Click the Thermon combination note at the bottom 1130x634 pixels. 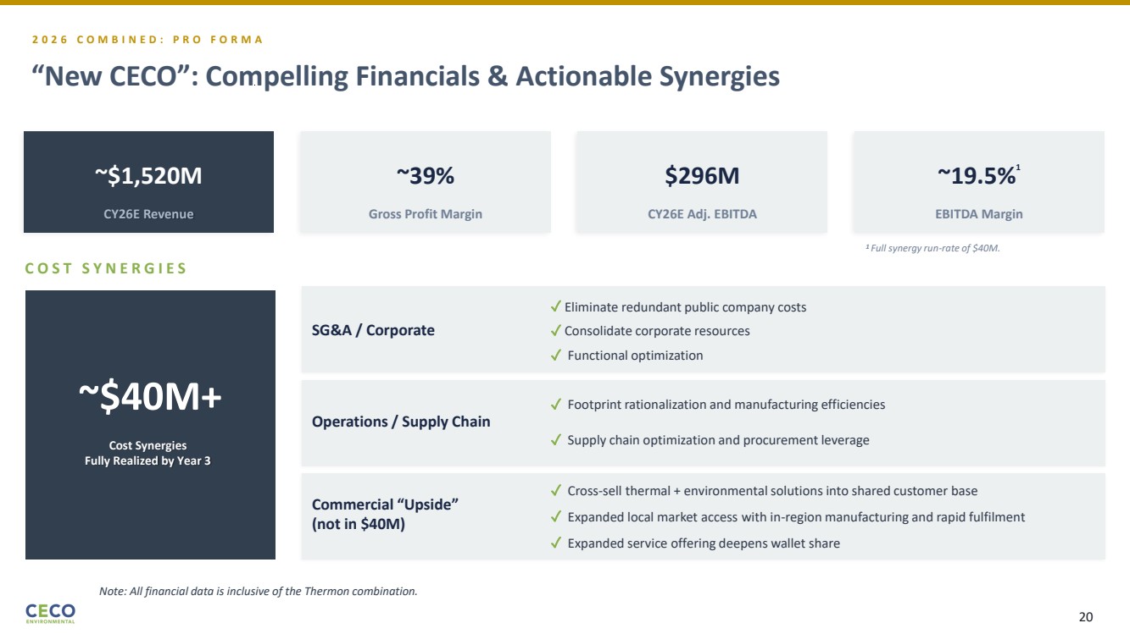[x=258, y=591]
